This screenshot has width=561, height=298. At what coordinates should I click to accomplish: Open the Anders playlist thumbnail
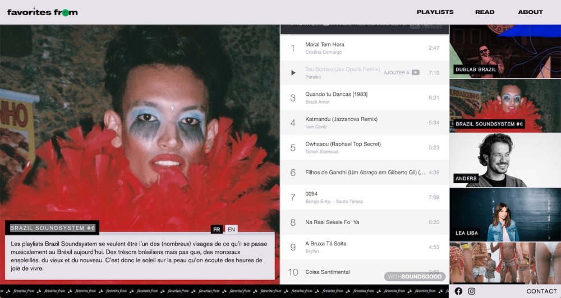(x=505, y=160)
